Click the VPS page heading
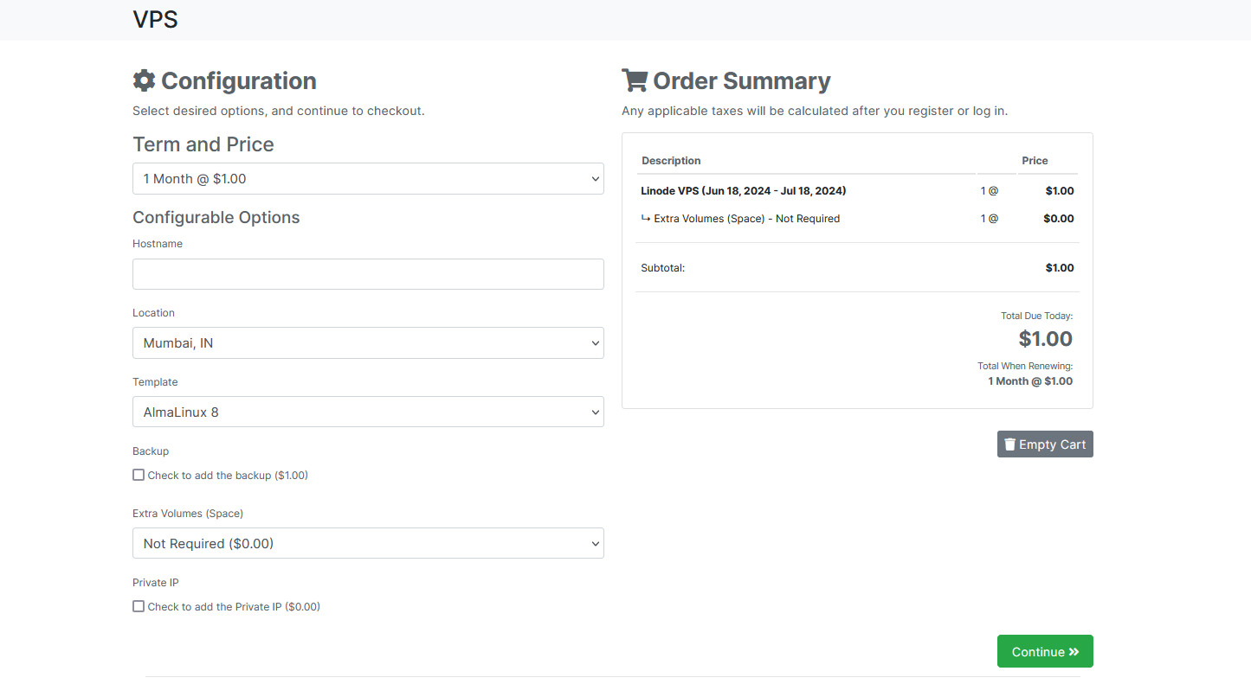1251x684 pixels. coord(156,19)
